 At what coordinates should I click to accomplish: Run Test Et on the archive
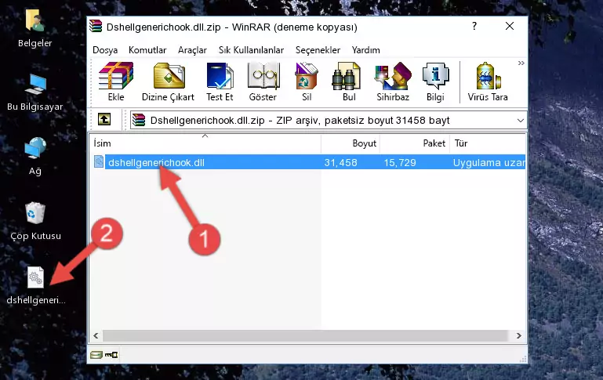click(220, 81)
